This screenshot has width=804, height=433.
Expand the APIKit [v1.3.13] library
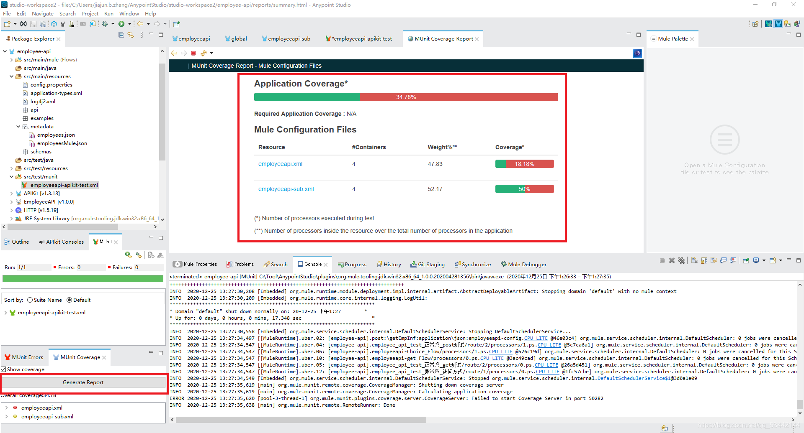12,194
